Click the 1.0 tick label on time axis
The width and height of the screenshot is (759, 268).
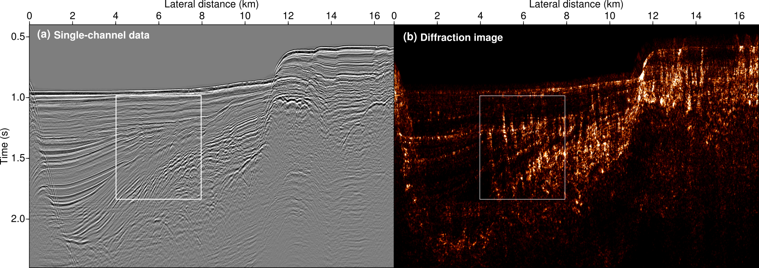[x=18, y=98]
